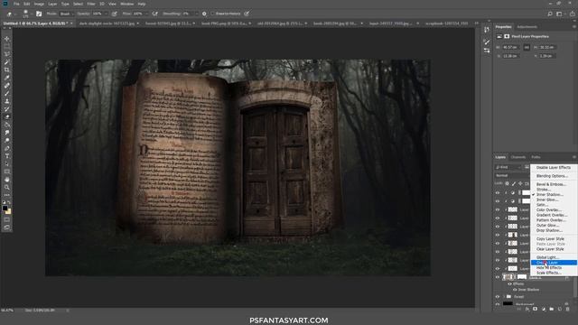Click the foreground color swatch

[x=5, y=209]
